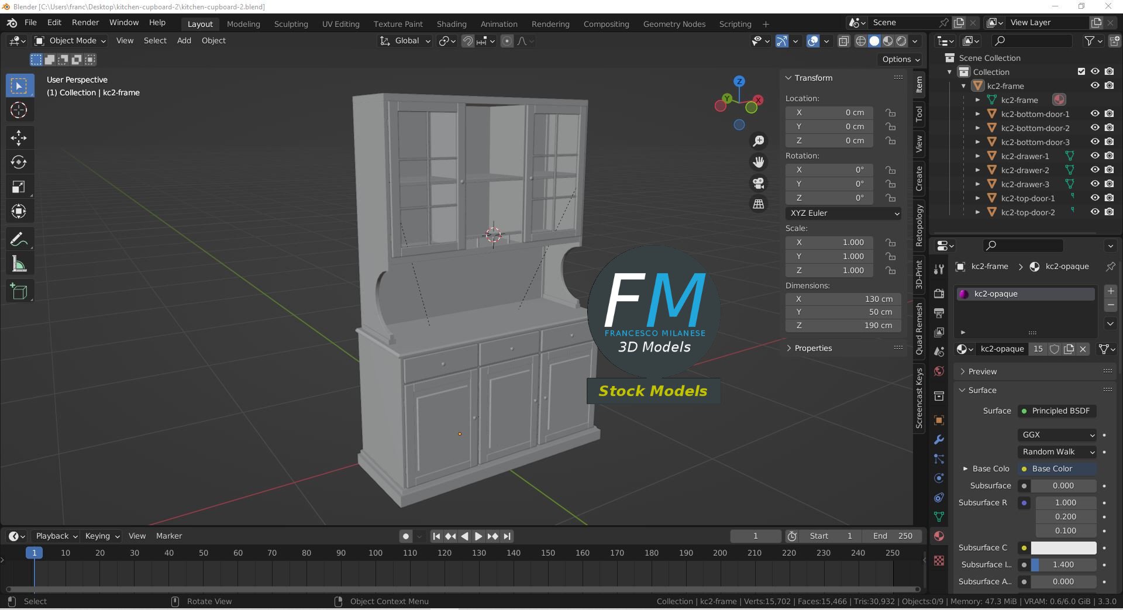
Task: Select the Add Cube tool
Action: coord(19,291)
